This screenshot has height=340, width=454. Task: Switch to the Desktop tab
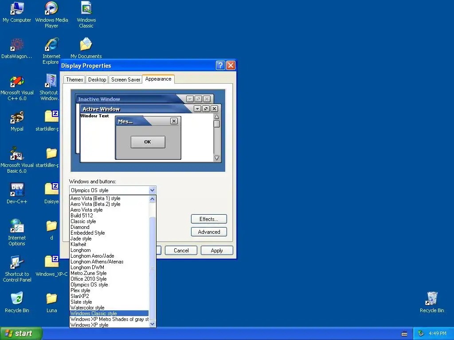(x=97, y=80)
